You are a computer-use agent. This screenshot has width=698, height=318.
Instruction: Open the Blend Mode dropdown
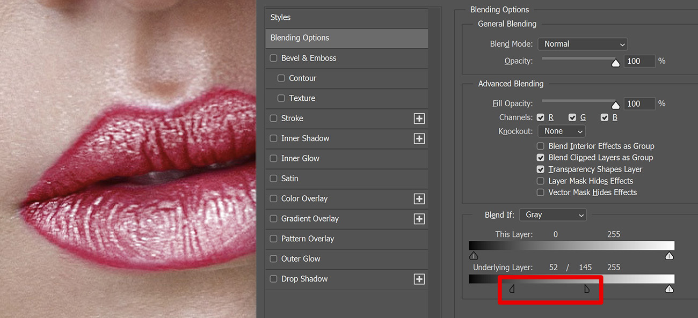pos(583,44)
